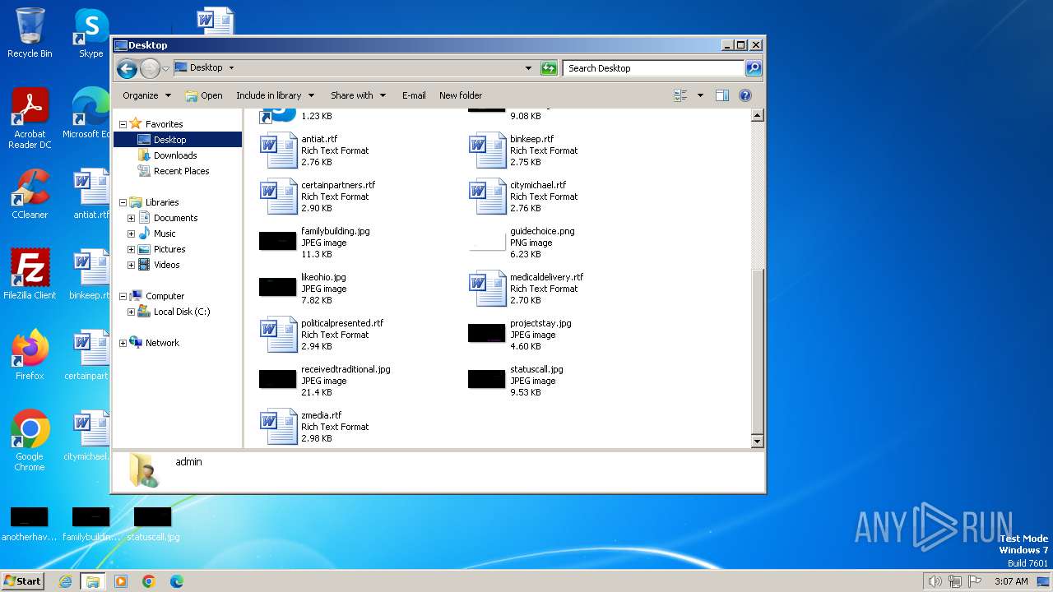Click scrollbar down arrow in file list
1053x592 pixels.
[758, 442]
